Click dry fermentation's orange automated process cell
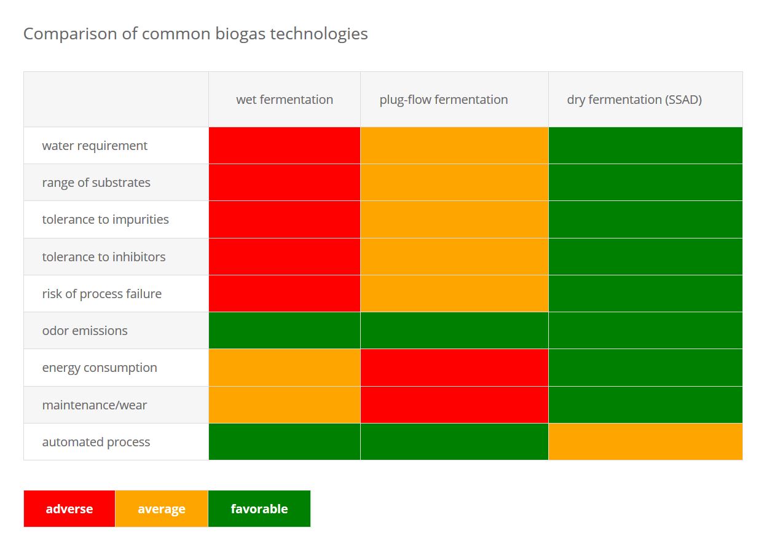This screenshot has width=775, height=552. click(x=645, y=442)
